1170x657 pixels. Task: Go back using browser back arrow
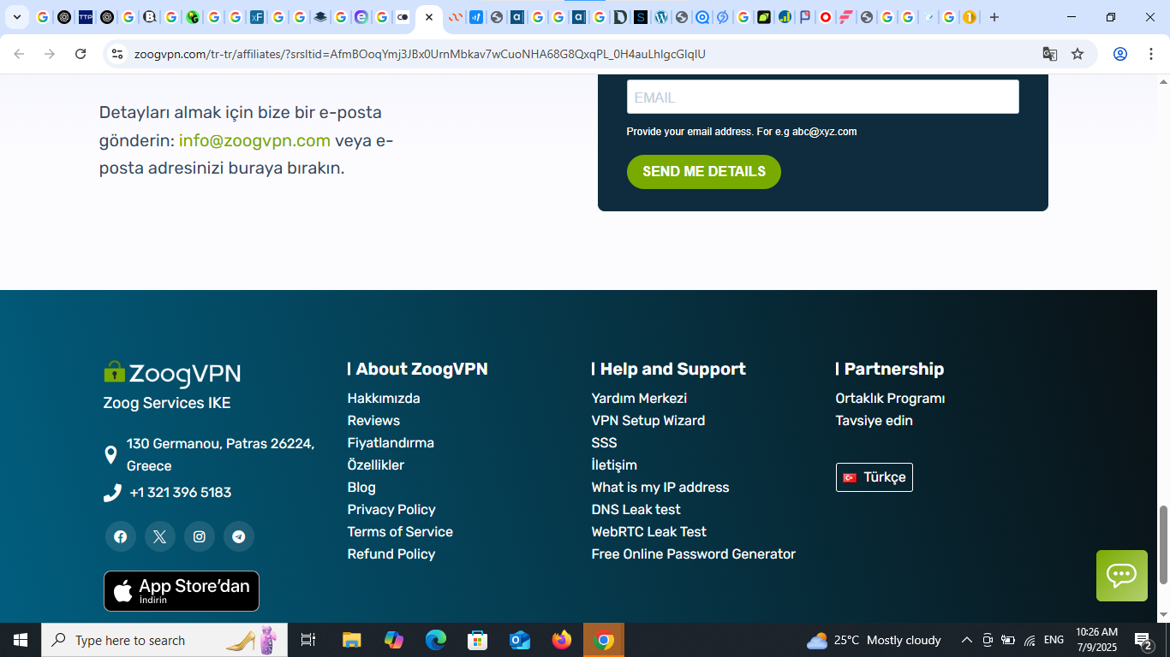pos(19,54)
